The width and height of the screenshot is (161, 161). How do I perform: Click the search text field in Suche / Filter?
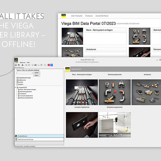click(25, 73)
